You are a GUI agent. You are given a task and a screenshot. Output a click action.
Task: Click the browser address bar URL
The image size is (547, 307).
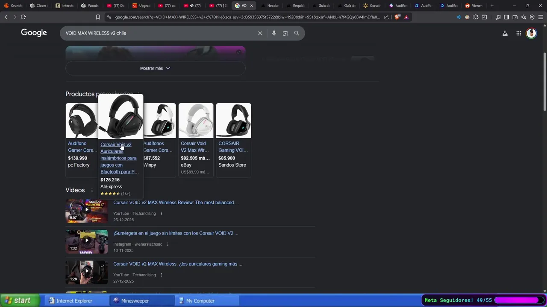pos(247,17)
